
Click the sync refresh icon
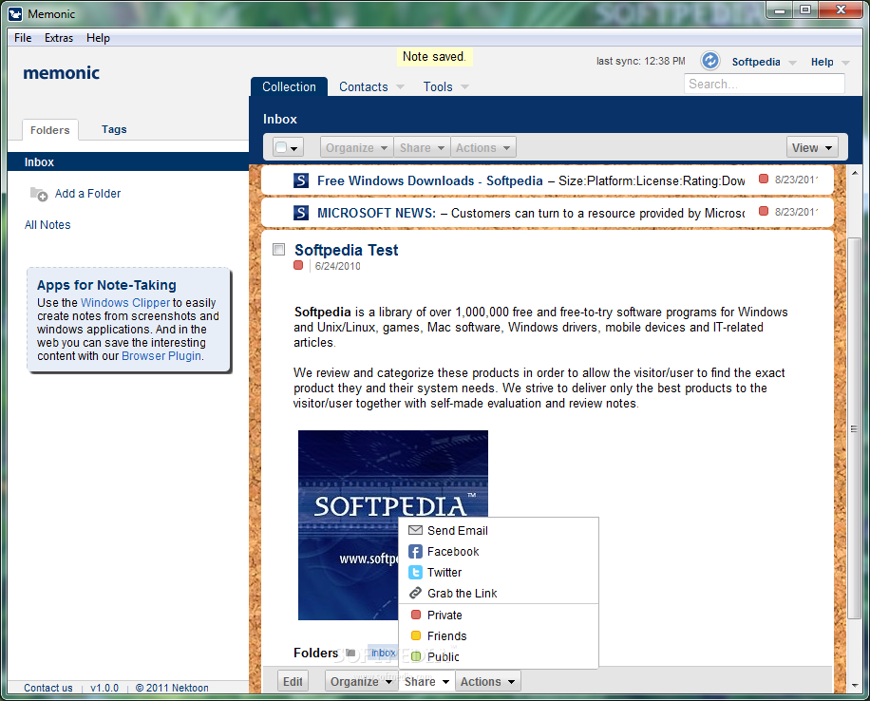[709, 61]
